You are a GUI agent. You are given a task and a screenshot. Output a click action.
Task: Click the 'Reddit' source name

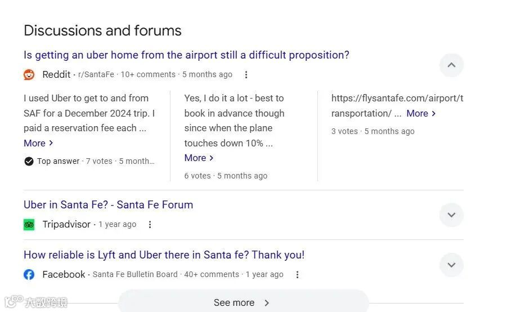pyautogui.click(x=56, y=75)
